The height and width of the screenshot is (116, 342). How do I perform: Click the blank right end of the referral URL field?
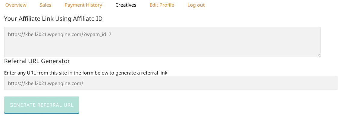[x=284, y=83]
